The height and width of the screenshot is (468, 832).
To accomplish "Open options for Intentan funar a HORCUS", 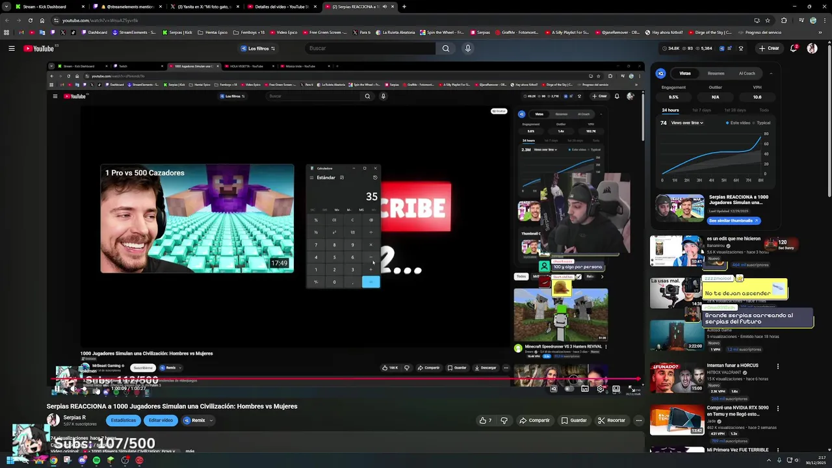I will (x=777, y=366).
